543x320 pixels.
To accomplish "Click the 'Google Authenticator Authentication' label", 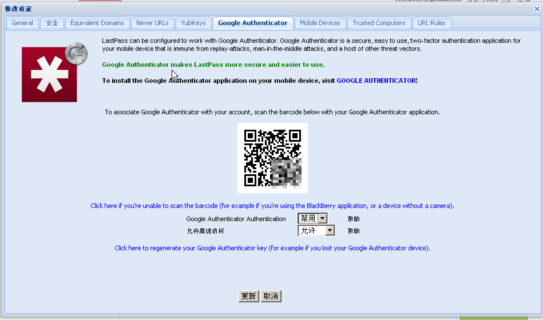I will coord(236,219).
